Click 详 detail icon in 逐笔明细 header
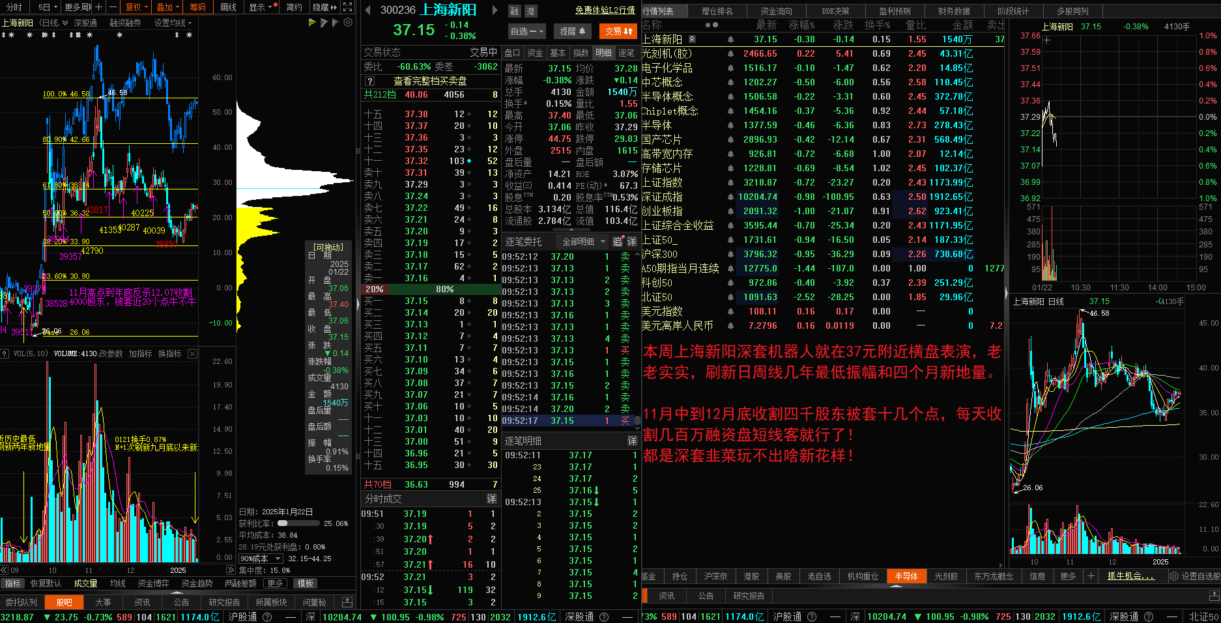 pyautogui.click(x=632, y=441)
